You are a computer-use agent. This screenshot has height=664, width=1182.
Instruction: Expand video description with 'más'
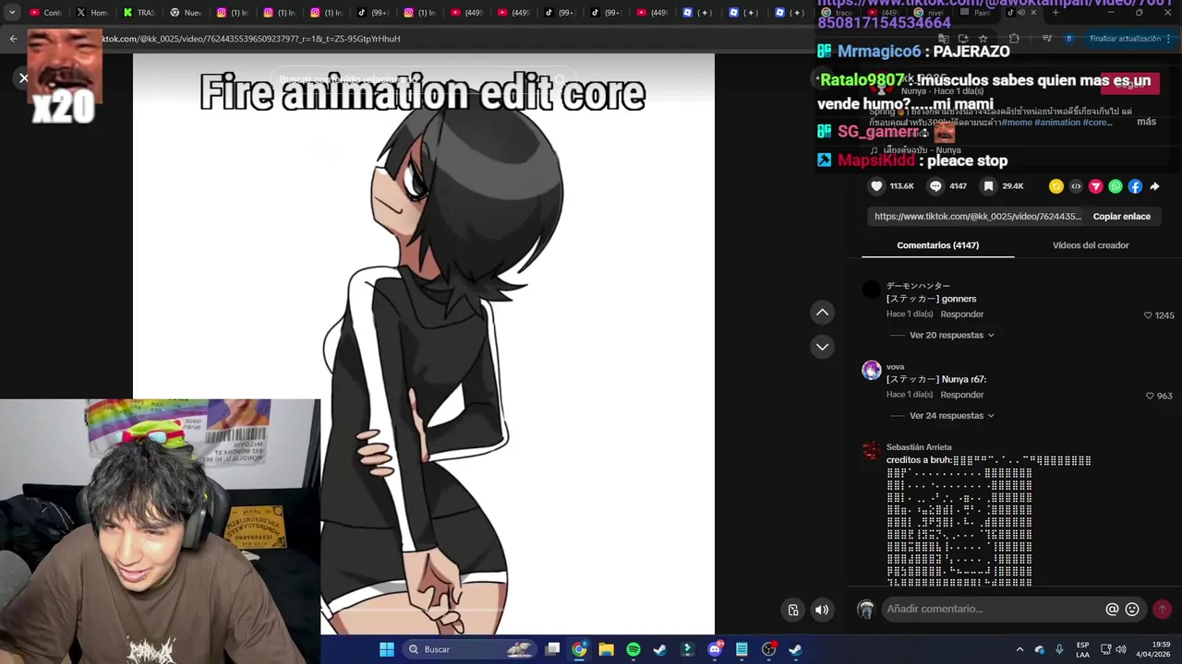click(x=1146, y=122)
